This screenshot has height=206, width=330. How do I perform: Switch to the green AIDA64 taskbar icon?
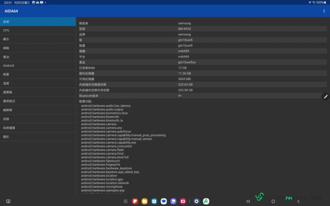click(206, 201)
